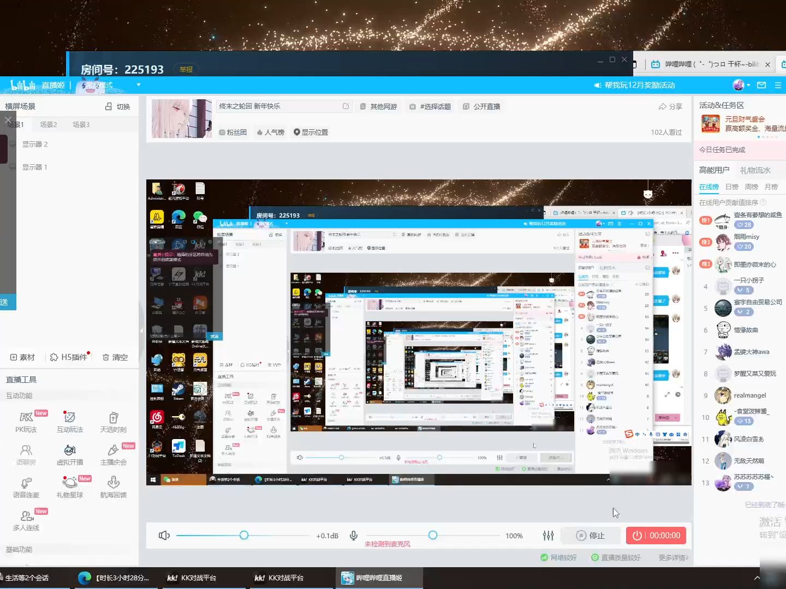Click user realmangel in the ranking list
This screenshot has width=786, height=589.
[x=749, y=395]
